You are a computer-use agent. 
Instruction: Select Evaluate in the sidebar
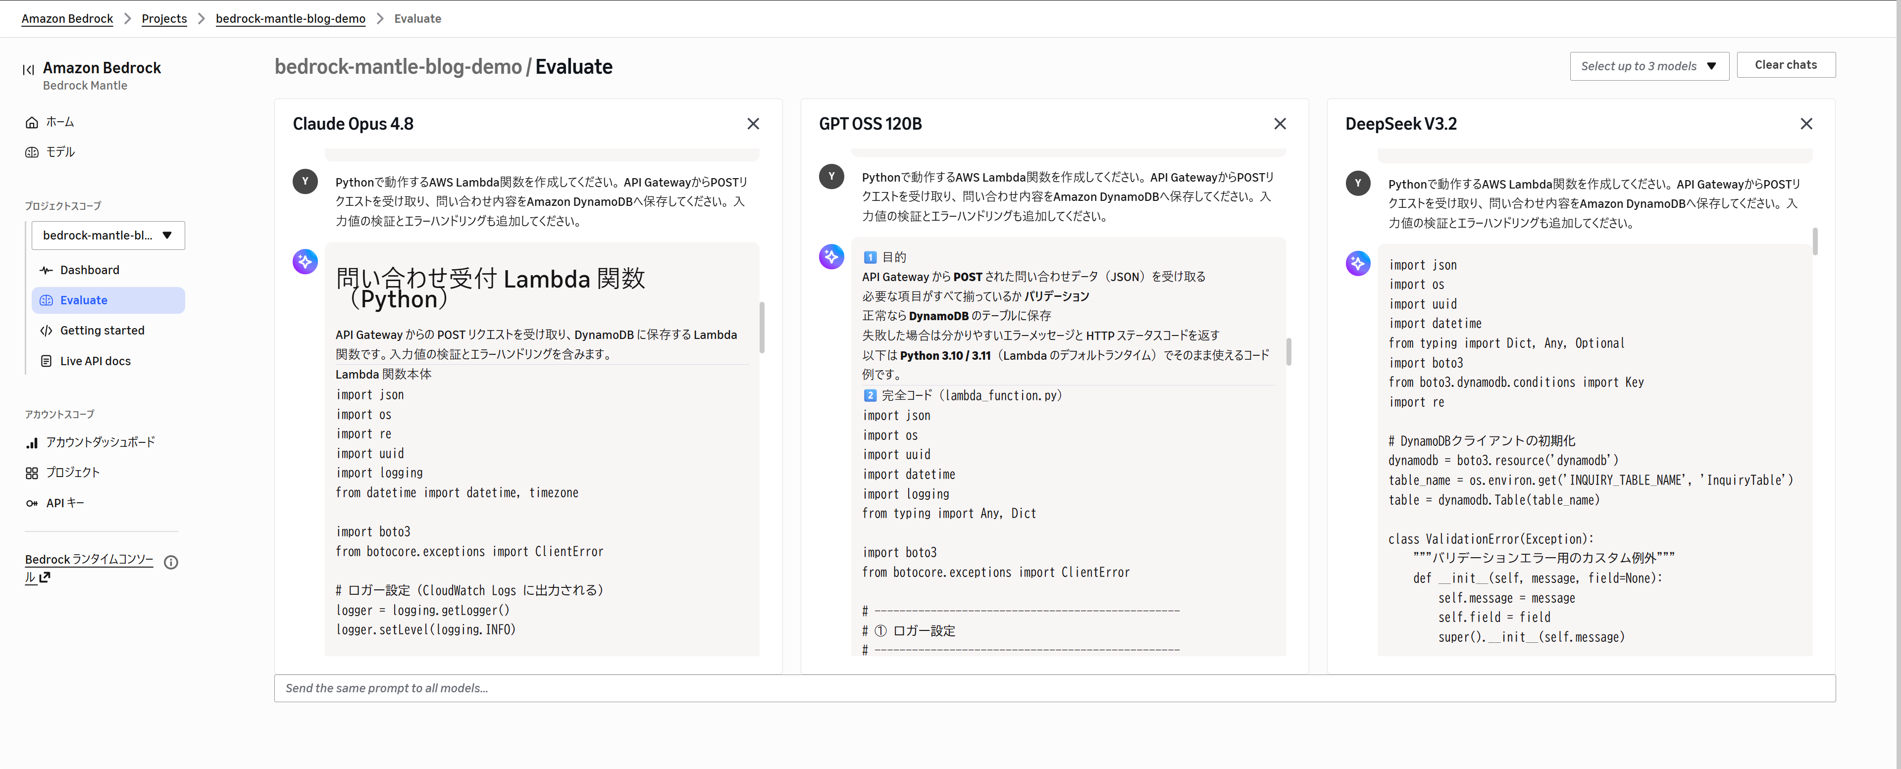coord(108,300)
